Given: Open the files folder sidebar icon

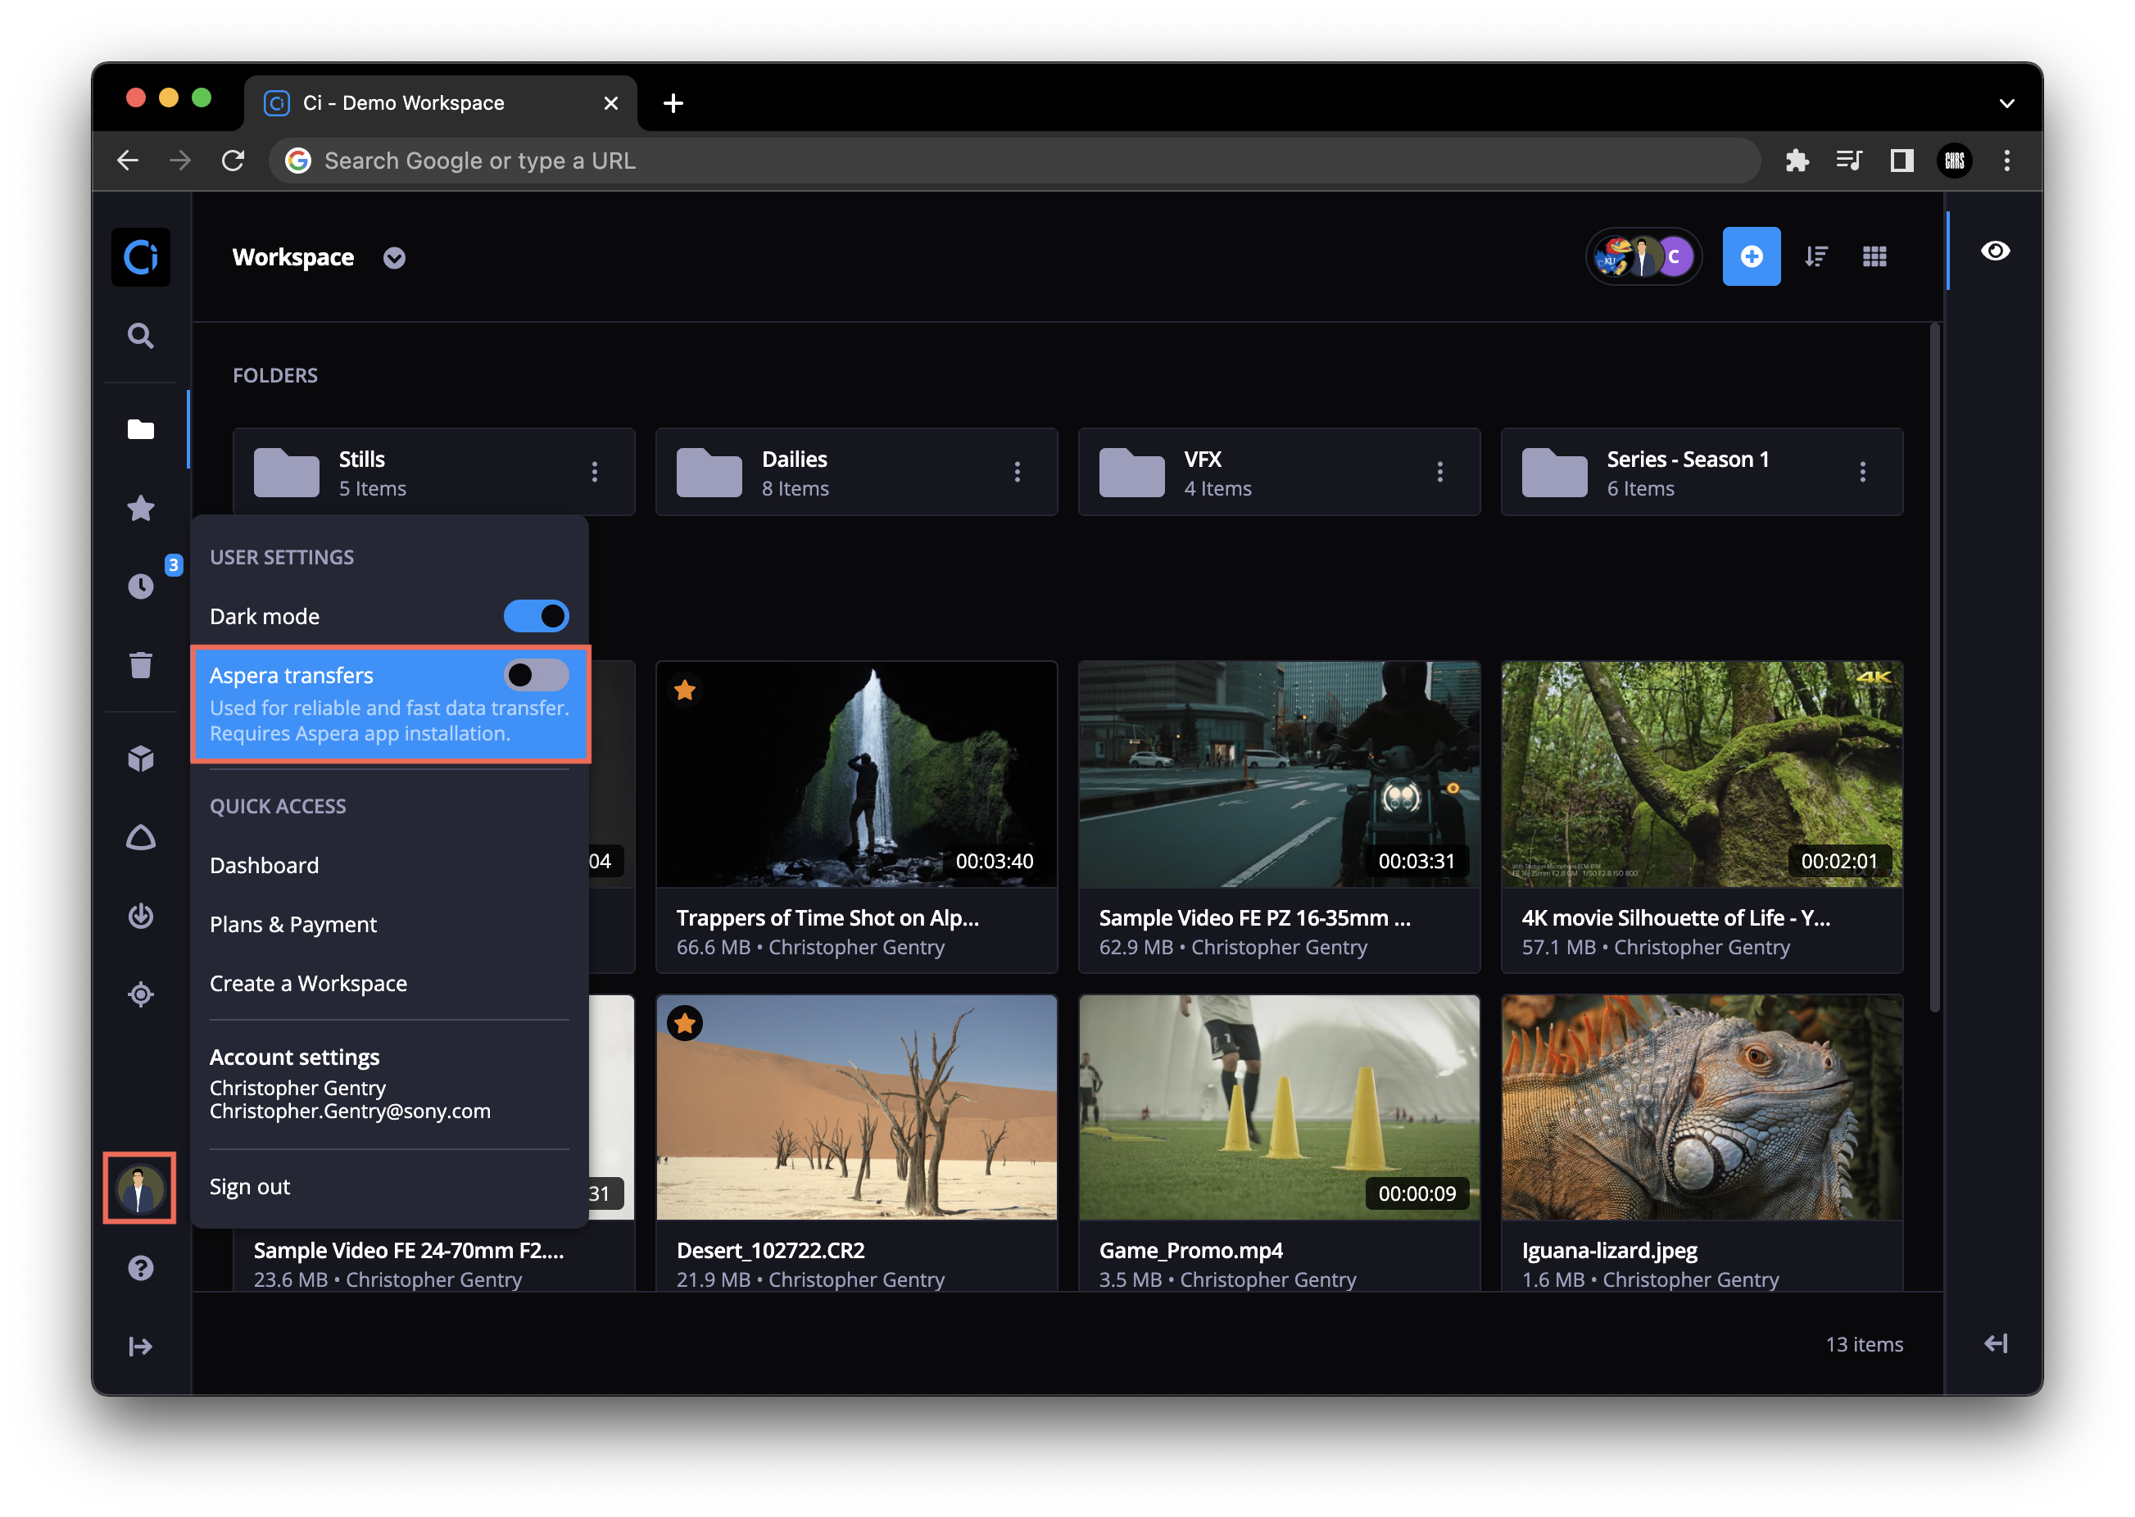Looking at the screenshot, I should [x=141, y=428].
